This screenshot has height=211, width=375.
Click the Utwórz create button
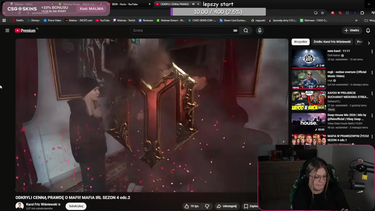(x=352, y=30)
